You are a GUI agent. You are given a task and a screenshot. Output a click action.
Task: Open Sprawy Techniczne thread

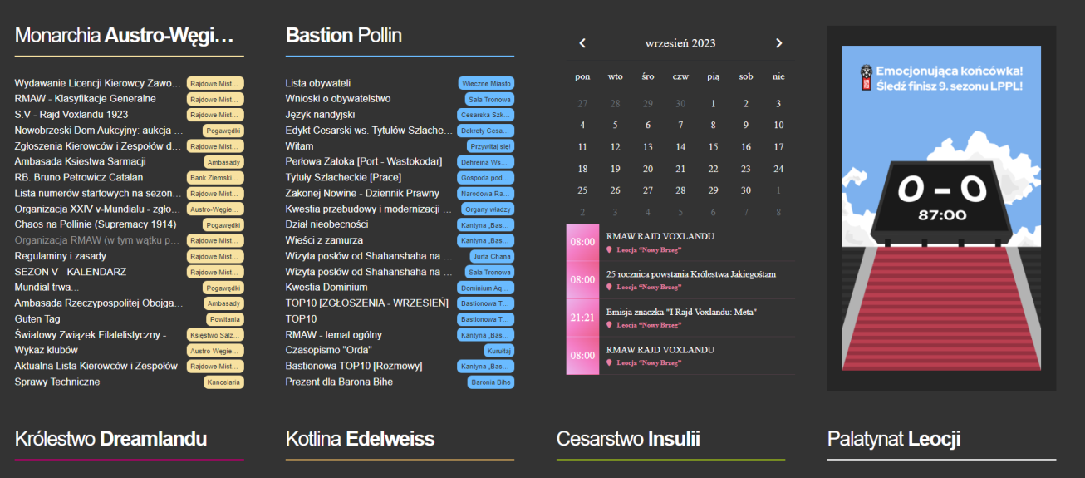pos(57,382)
